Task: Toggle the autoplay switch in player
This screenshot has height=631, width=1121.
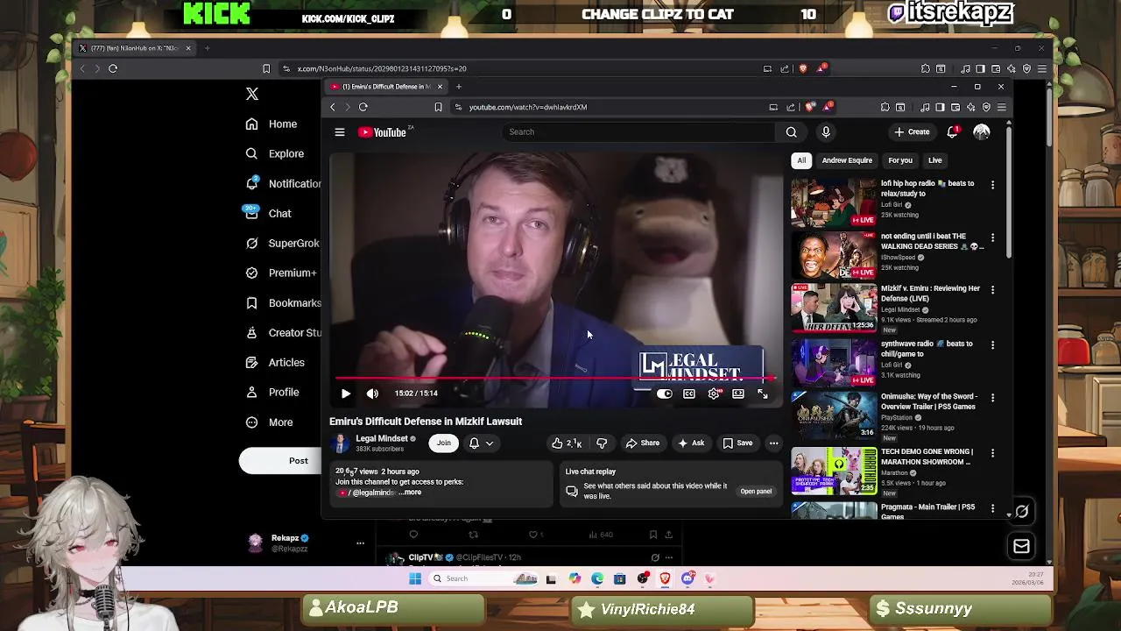Action: [x=665, y=393]
